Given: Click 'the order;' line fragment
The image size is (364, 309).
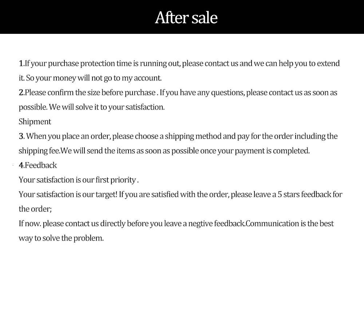Looking at the screenshot, I should (x=35, y=209).
